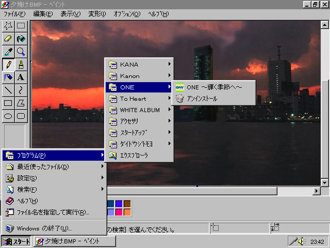This screenshot has height=248, width=330.
Task: Open the 変形(I) menu
Action: tap(97, 14)
